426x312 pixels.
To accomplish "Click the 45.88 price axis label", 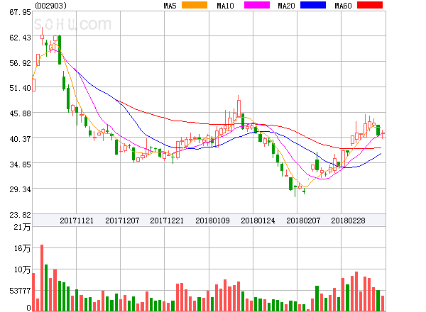I will tap(20, 113).
